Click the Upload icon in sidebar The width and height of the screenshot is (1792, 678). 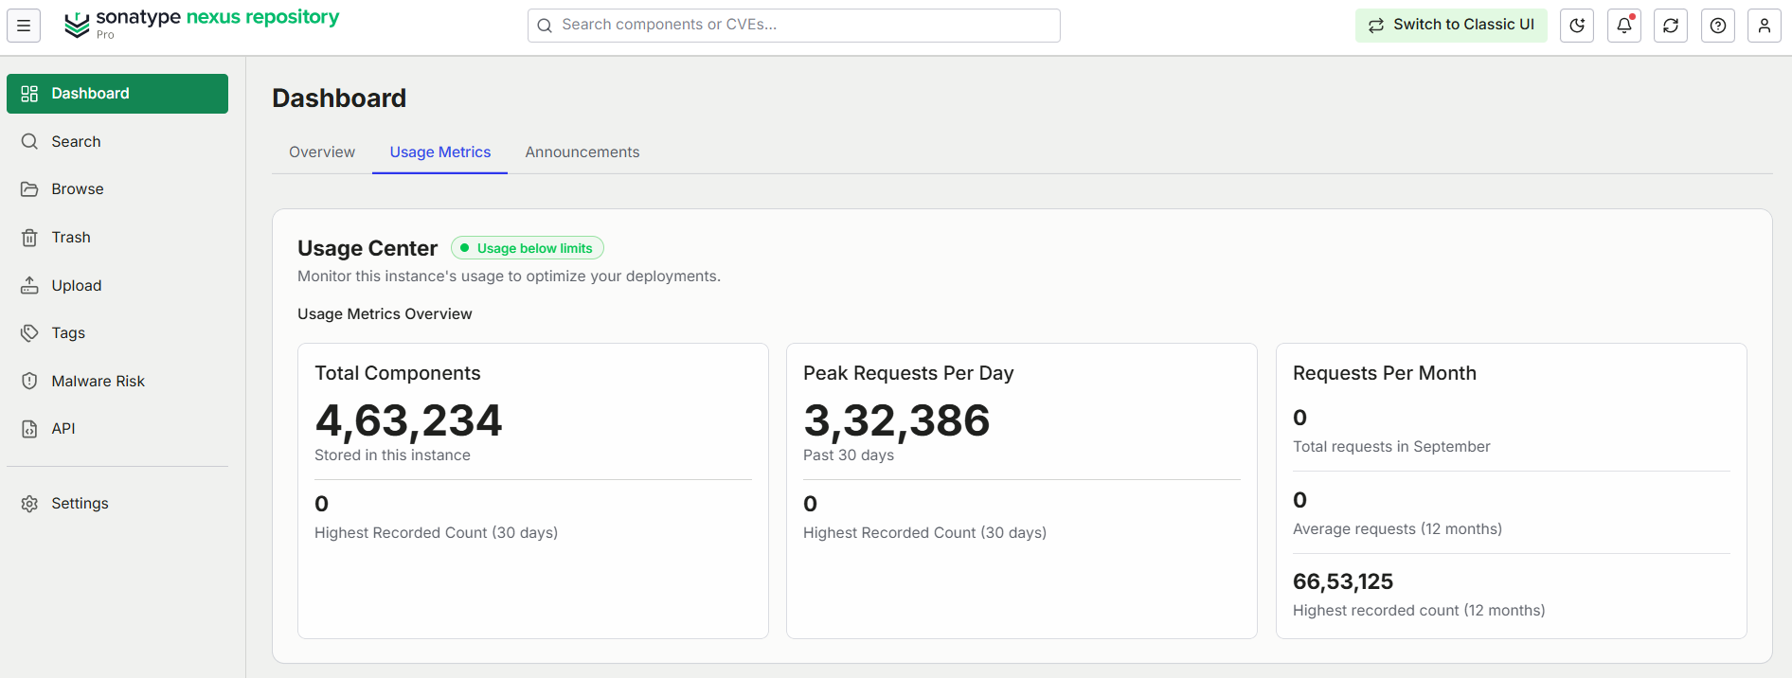(29, 285)
